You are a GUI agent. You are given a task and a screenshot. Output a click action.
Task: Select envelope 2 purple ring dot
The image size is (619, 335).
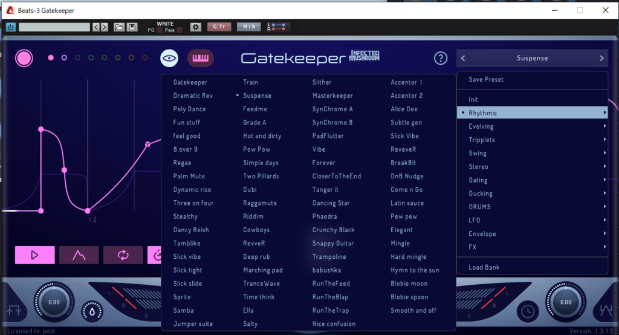[64, 57]
